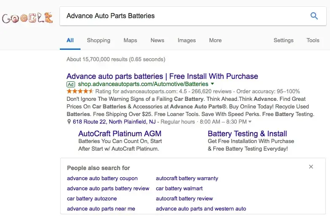Image resolution: width=330 pixels, height=216 pixels.
Task: Open search Settings
Action: [283, 40]
